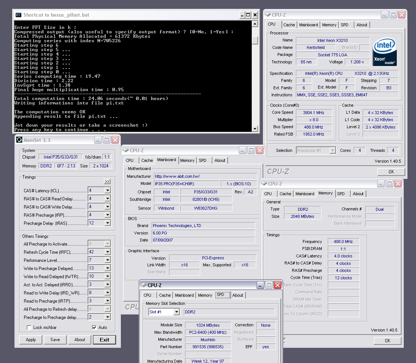Close the CPU-Z Mainboard window
The image size is (416, 363).
point(260,150)
